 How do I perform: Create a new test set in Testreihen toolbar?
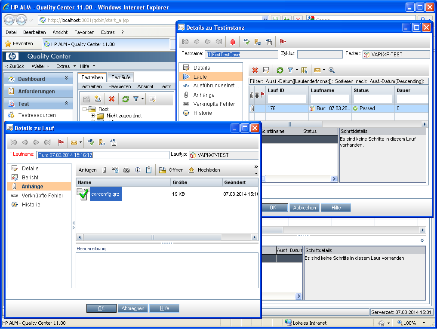tap(98, 99)
